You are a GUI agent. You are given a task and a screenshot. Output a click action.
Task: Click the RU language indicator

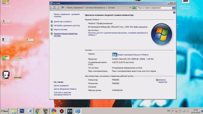(x=168, y=111)
